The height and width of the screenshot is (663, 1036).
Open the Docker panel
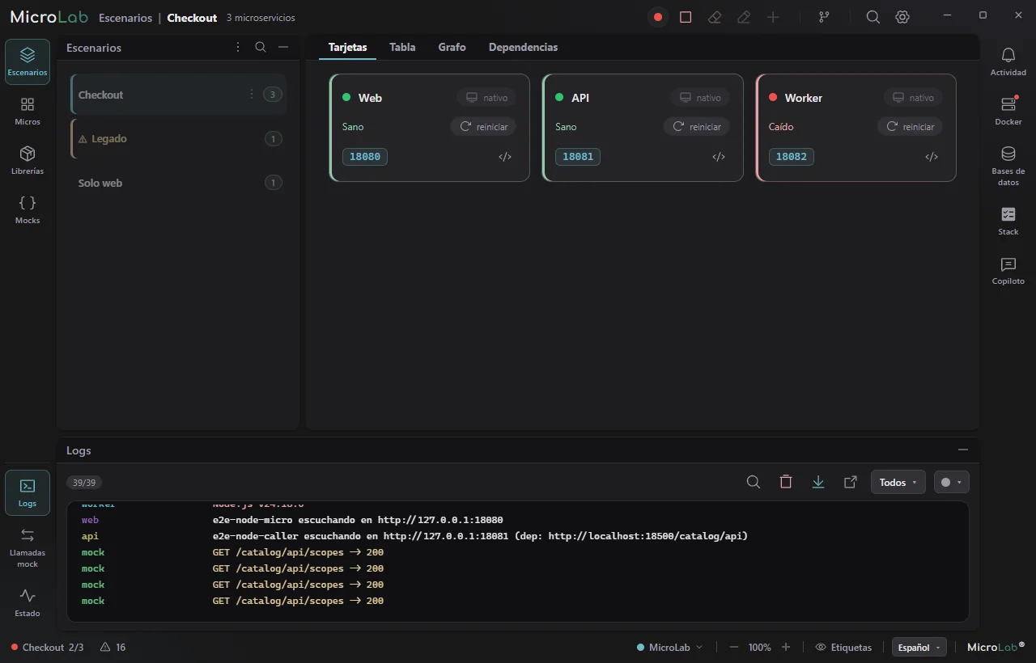1008,111
